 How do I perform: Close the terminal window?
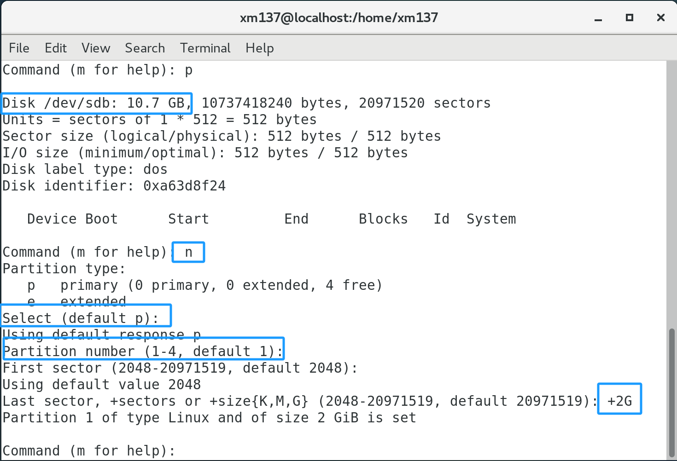[x=660, y=17]
